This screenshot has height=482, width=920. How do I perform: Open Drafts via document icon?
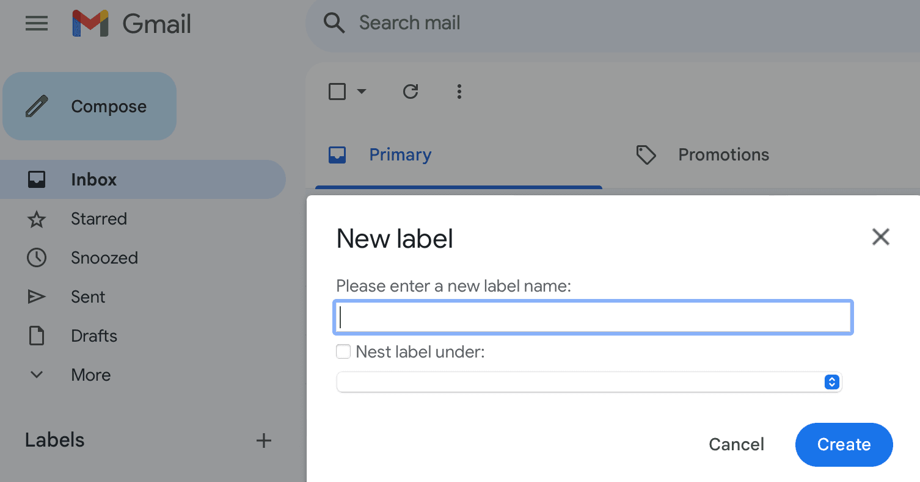click(37, 336)
